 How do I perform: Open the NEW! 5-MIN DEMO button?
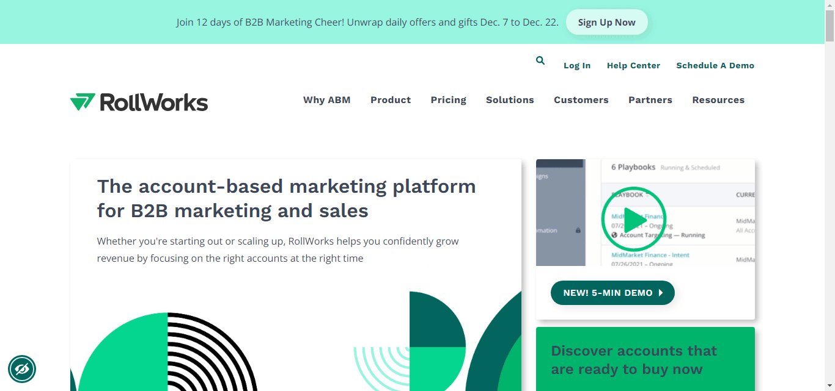point(612,292)
